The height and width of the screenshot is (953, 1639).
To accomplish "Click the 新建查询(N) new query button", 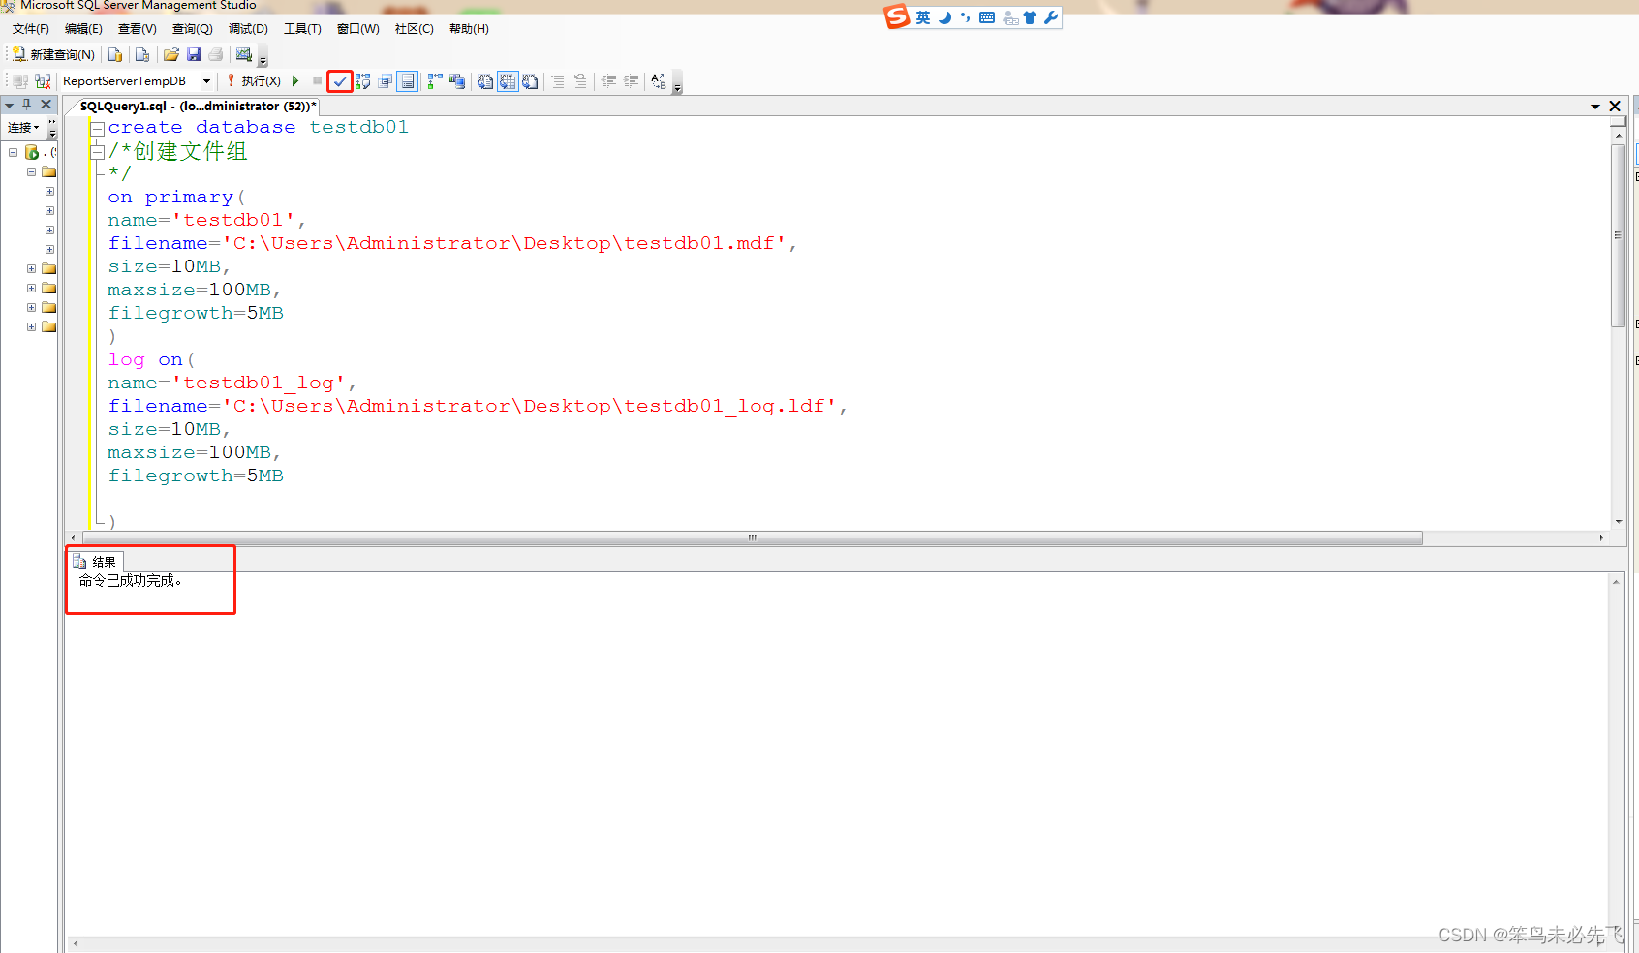I will point(53,54).
